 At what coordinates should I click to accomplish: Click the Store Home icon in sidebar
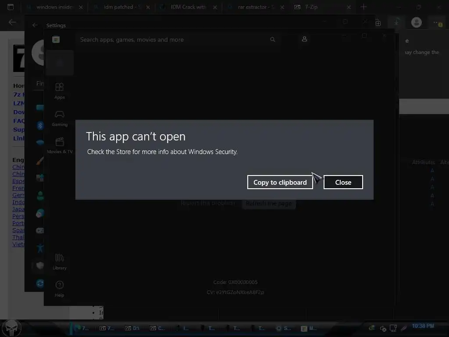click(60, 63)
